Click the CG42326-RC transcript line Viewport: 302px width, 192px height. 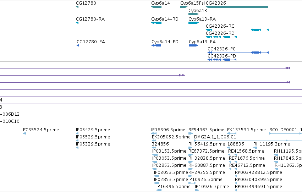[237, 30]
